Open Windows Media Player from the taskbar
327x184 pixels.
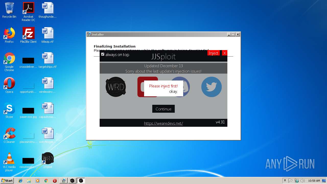tap(38, 181)
